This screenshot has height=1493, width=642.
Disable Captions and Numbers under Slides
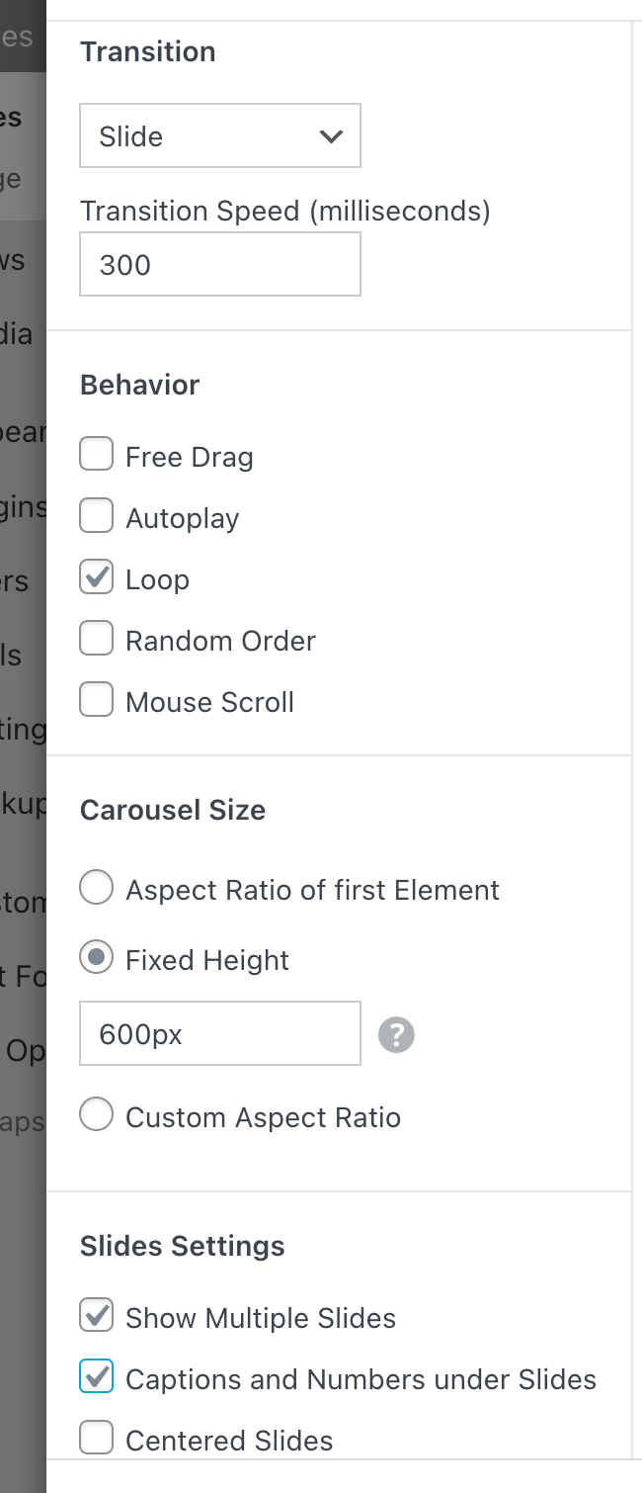(96, 1376)
